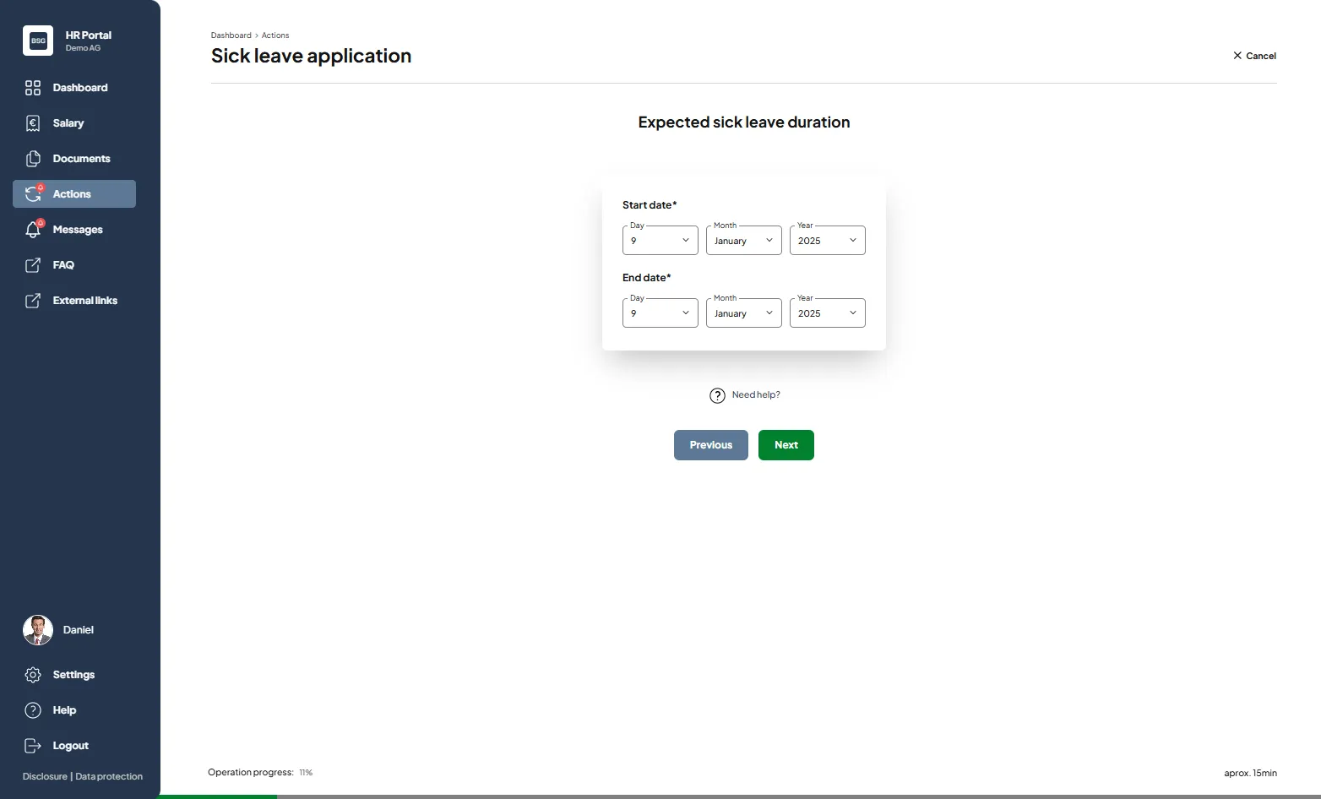
Task: Click the Dashboard grid icon in sidebar
Action: 33,88
